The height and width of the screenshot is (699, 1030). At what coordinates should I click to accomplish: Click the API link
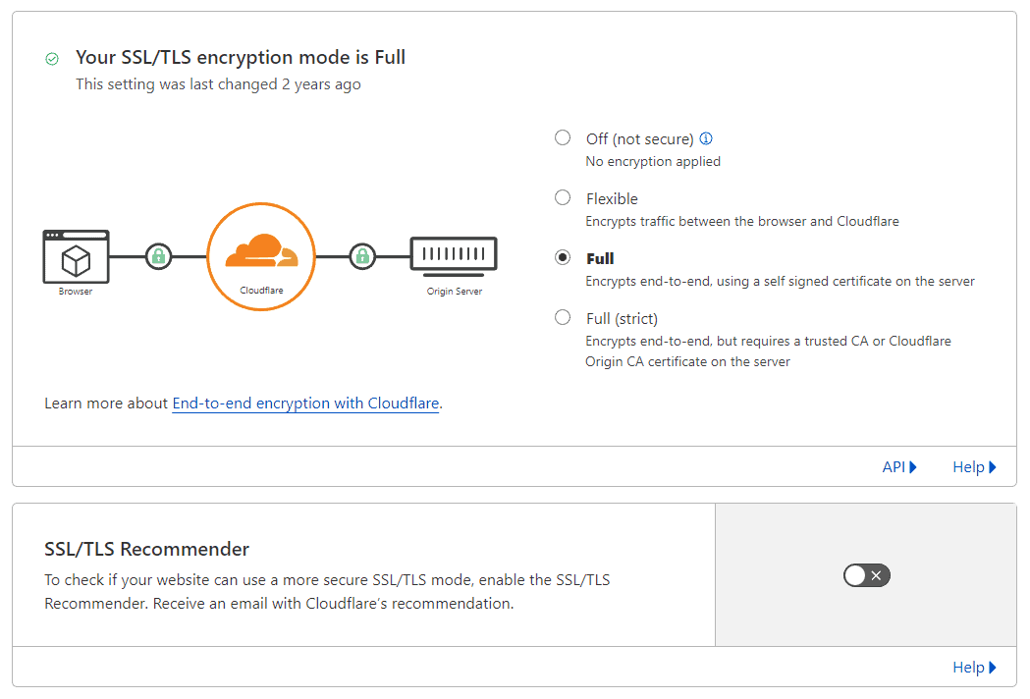[894, 466]
